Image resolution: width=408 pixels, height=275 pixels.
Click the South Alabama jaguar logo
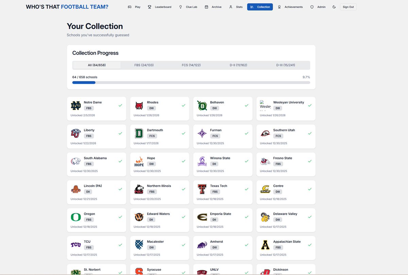(x=76, y=161)
